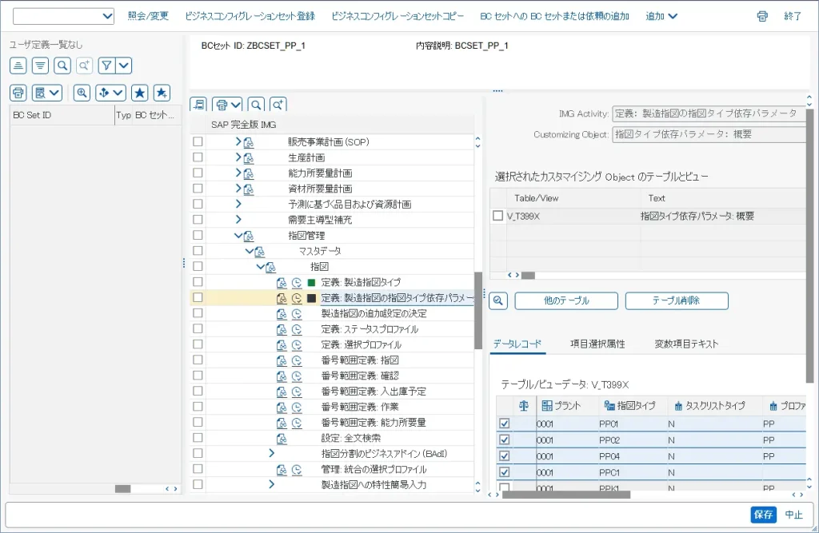Check the highlighted 指図タイプ依存パラメータ row checkbox
The height and width of the screenshot is (533, 819).
[198, 297]
